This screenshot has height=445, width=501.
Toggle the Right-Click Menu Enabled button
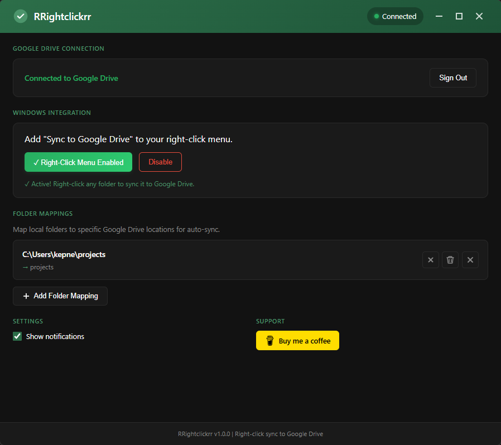point(78,162)
